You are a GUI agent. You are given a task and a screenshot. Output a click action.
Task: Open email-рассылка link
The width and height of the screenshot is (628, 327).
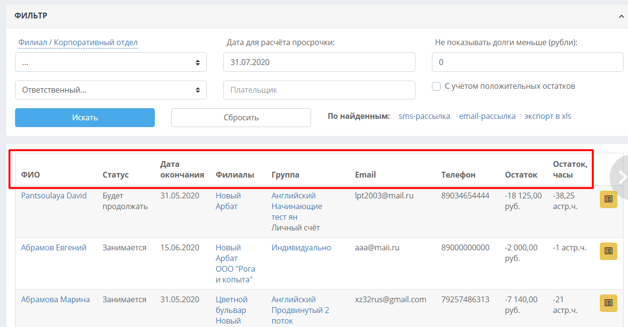[x=487, y=116]
